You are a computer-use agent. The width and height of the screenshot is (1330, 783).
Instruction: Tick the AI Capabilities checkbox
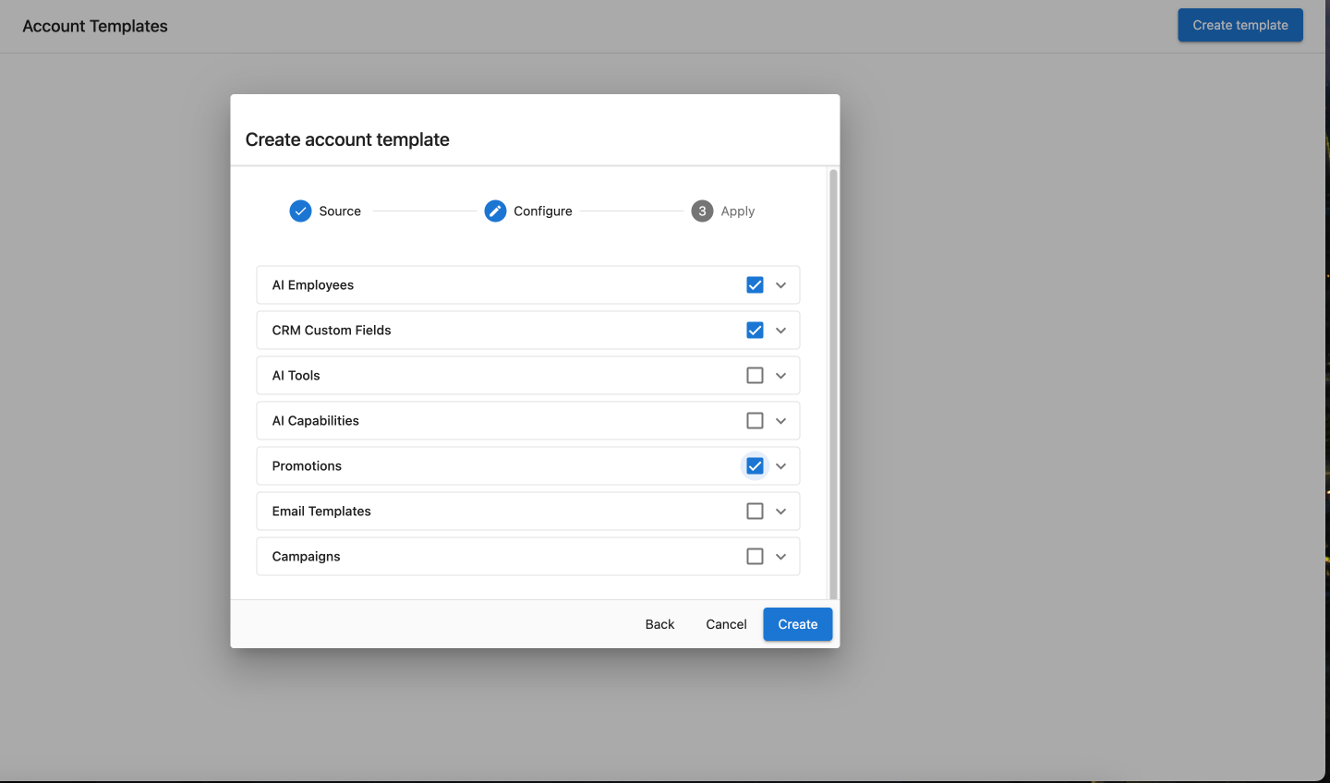(x=755, y=421)
